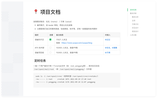Click the 项目文档 document title

point(50,12)
